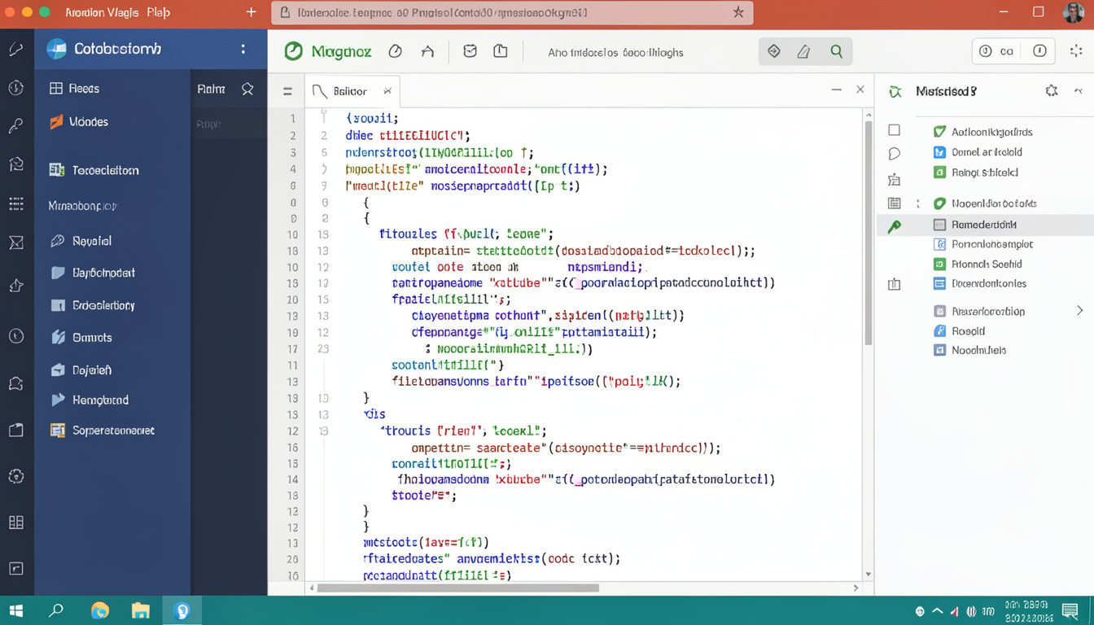Click the green search icon in the toolbar

click(x=836, y=51)
